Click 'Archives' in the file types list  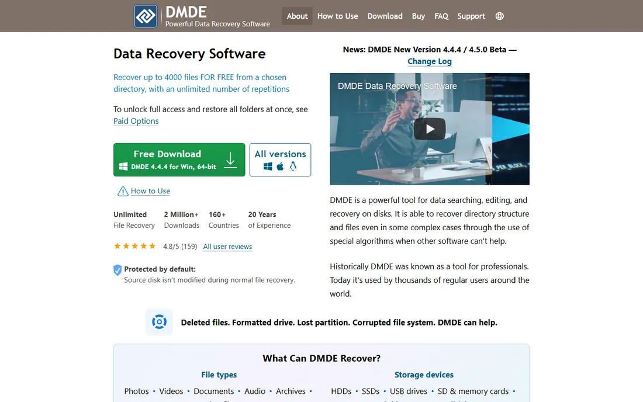(291, 391)
